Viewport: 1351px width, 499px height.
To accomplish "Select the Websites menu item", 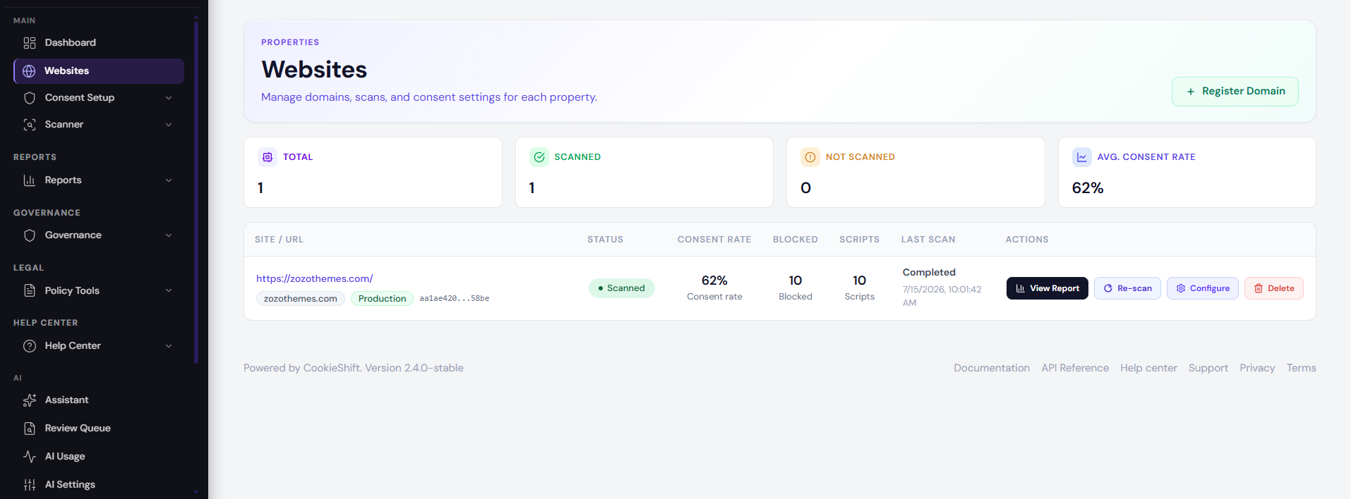I will pos(99,71).
